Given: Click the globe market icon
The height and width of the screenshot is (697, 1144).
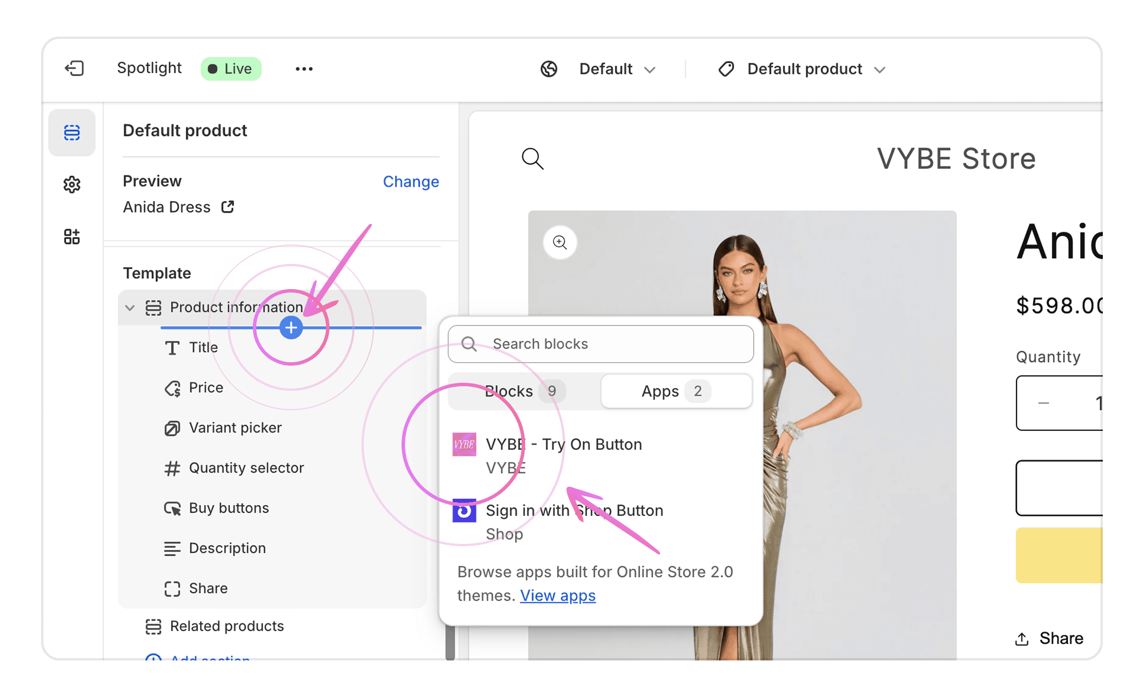Looking at the screenshot, I should 549,69.
